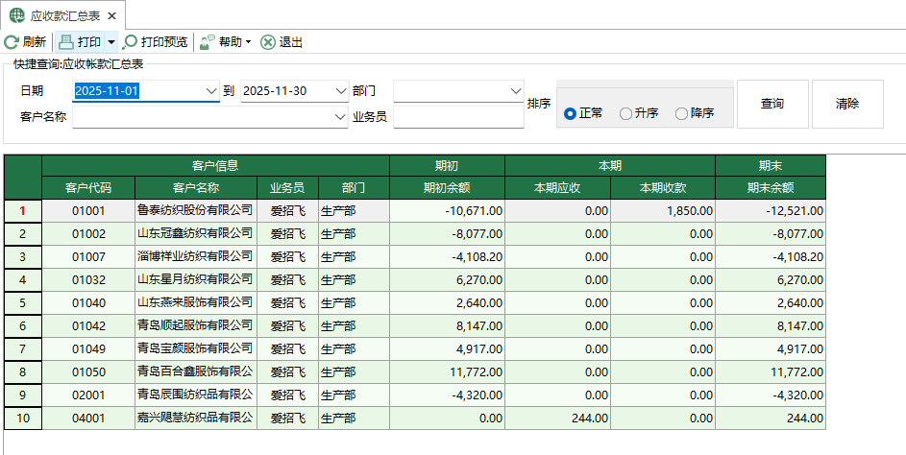Click the -10,671.00 opening balance cell
This screenshot has height=455, width=906.
tap(447, 211)
